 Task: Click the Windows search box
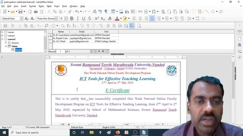(x=39, y=133)
